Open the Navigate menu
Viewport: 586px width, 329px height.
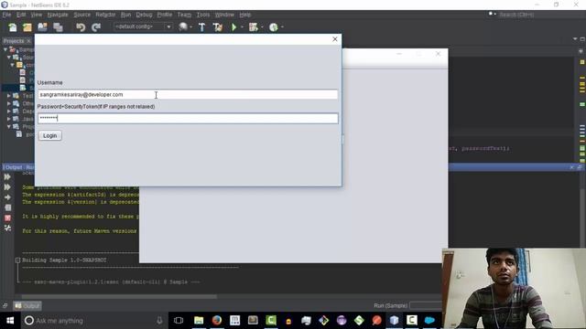point(58,15)
